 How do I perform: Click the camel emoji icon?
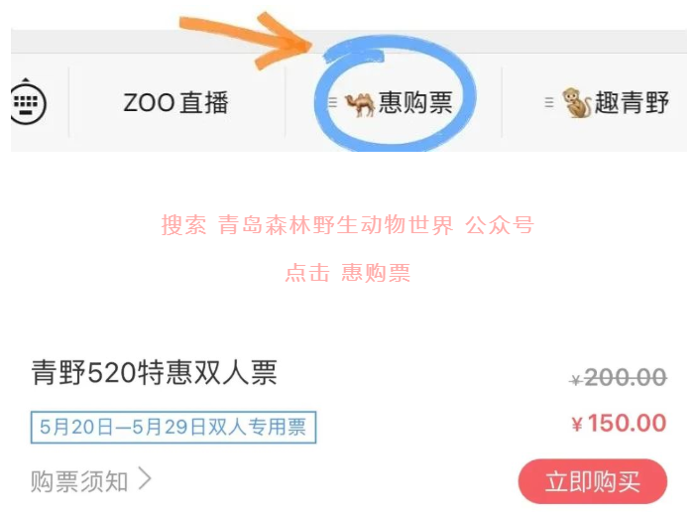359,104
